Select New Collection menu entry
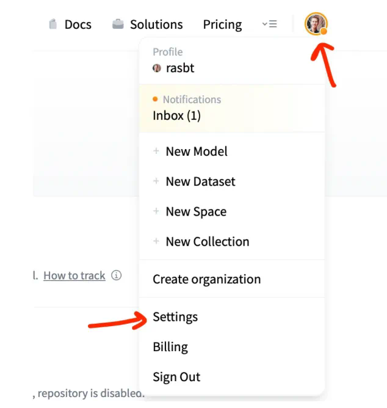Viewport: 387px width, 408px height. (208, 241)
